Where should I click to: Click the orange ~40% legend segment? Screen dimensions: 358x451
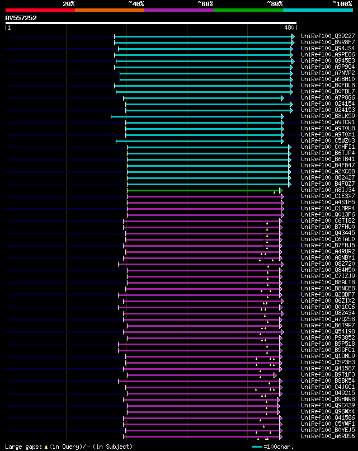(110, 10)
